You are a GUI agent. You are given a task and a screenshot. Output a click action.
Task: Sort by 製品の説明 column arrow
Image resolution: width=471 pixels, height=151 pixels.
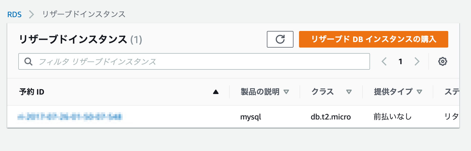pyautogui.click(x=286, y=92)
